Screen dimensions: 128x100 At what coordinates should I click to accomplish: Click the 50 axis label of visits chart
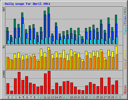4,47
